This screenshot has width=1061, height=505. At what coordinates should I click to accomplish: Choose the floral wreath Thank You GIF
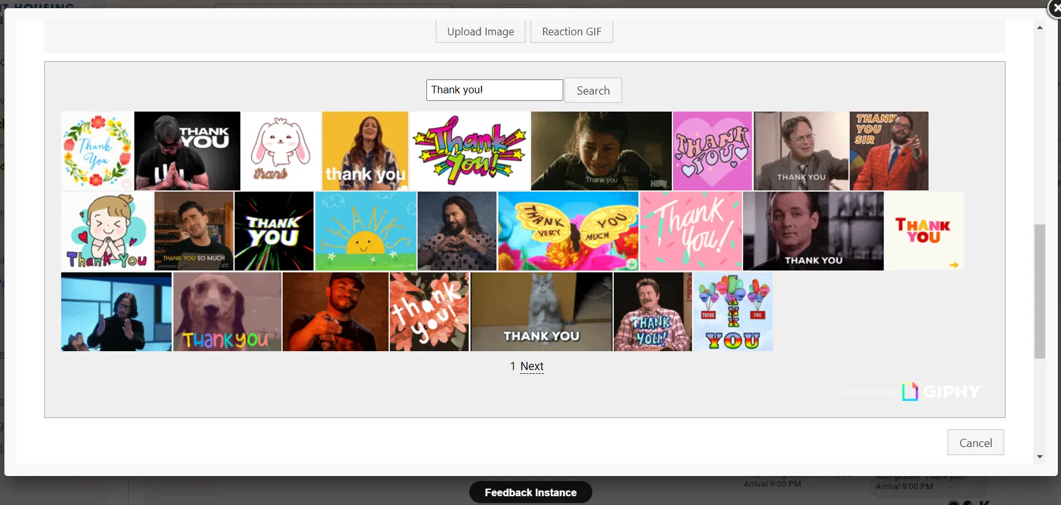[97, 151]
